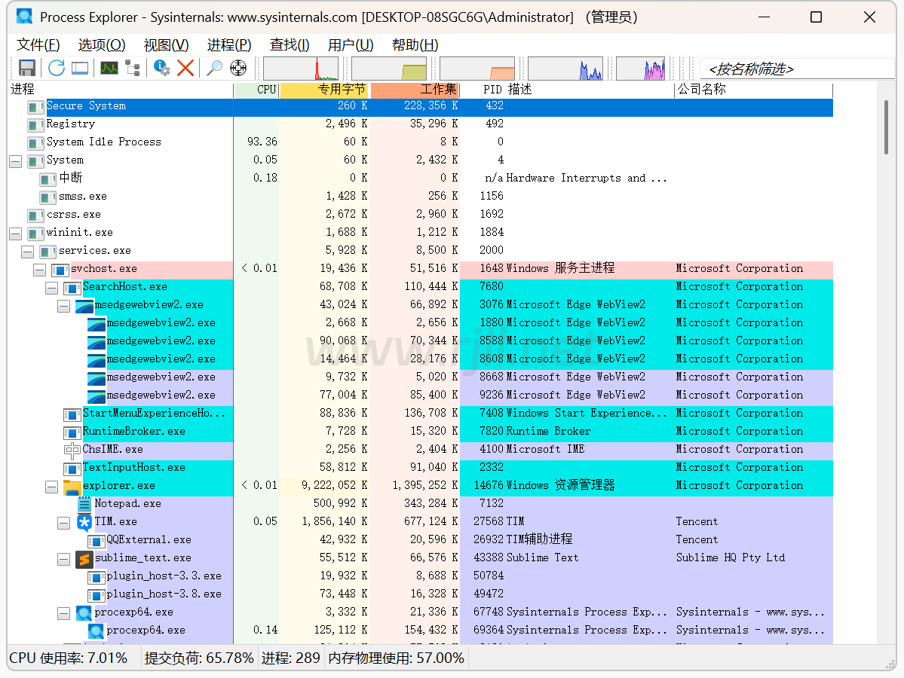Click the magnifier Find Handle icon
This screenshot has width=904, height=678.
click(215, 68)
